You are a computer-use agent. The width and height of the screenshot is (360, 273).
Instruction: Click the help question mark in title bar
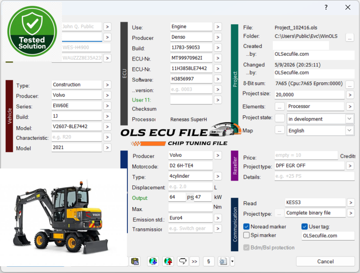pyautogui.click(x=326, y=7)
